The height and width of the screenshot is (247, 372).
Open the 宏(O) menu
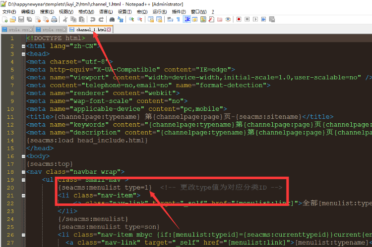[x=142, y=12]
